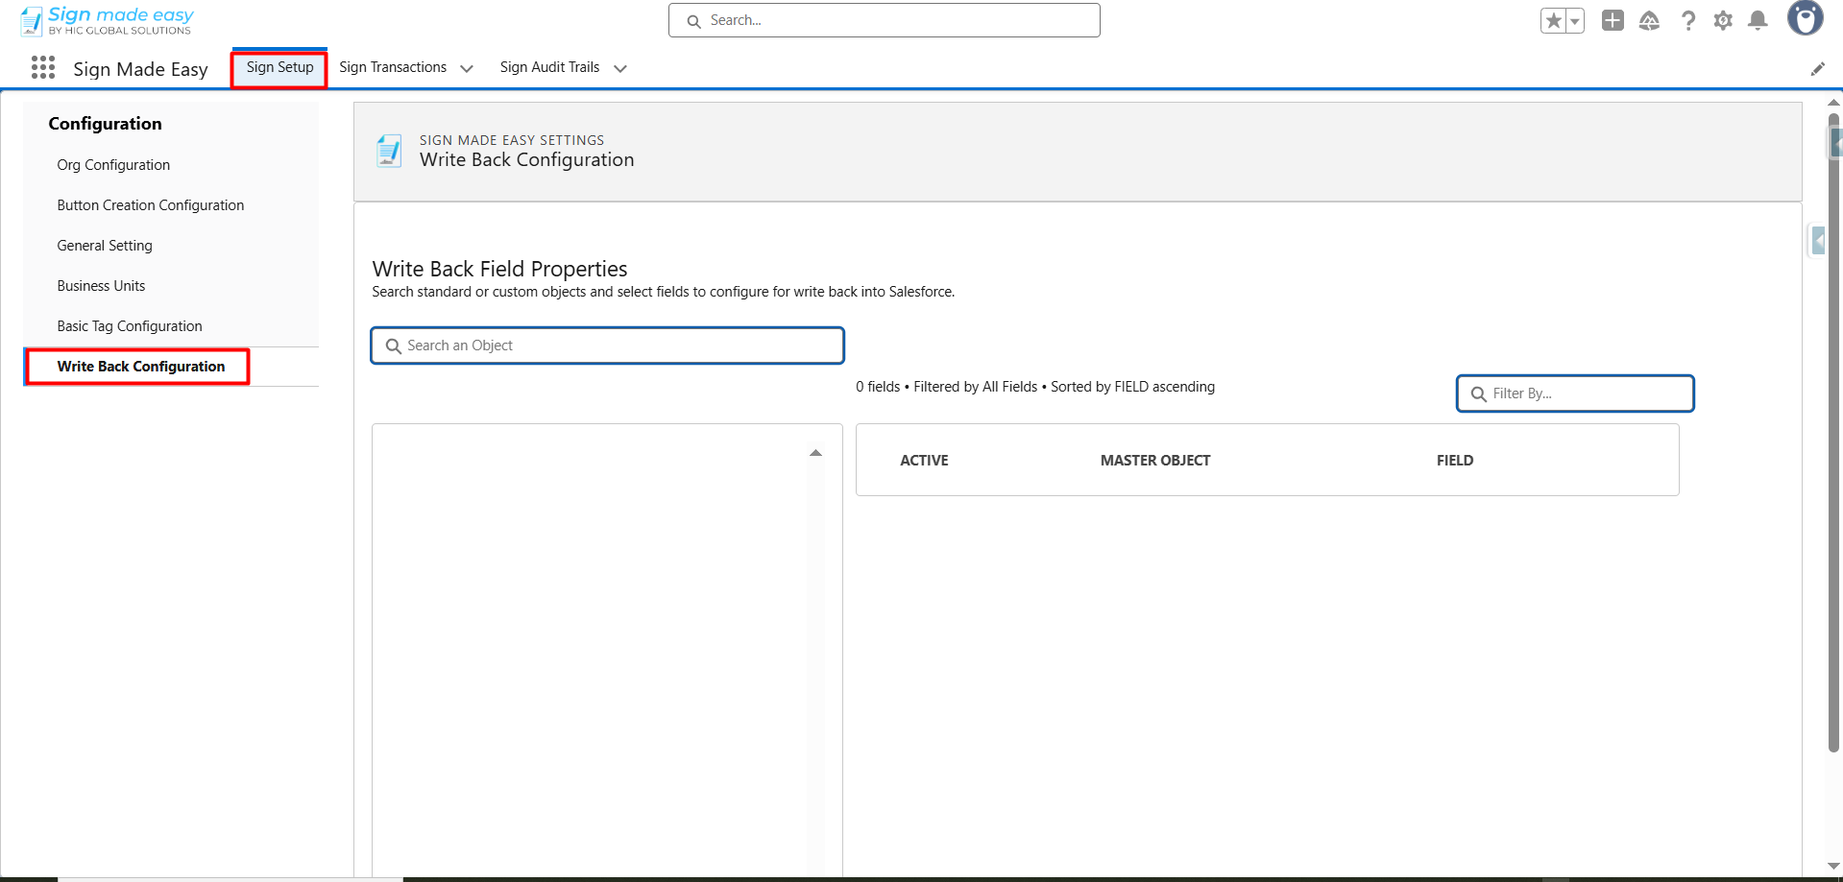Click the Sign Made Easy app name

140,69
